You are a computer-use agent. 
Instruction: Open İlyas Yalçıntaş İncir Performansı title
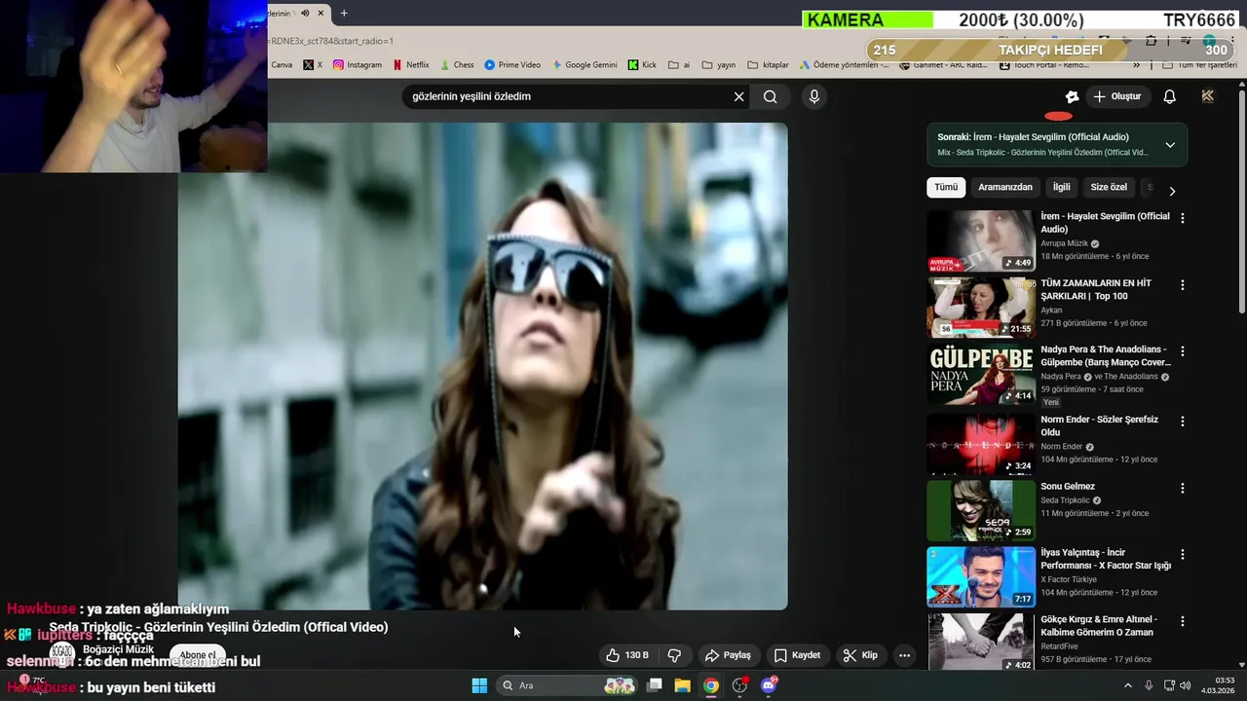click(1106, 559)
